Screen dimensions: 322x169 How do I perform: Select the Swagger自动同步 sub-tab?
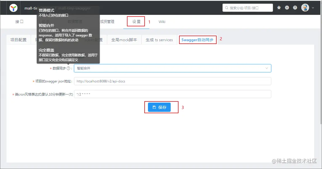(198, 40)
